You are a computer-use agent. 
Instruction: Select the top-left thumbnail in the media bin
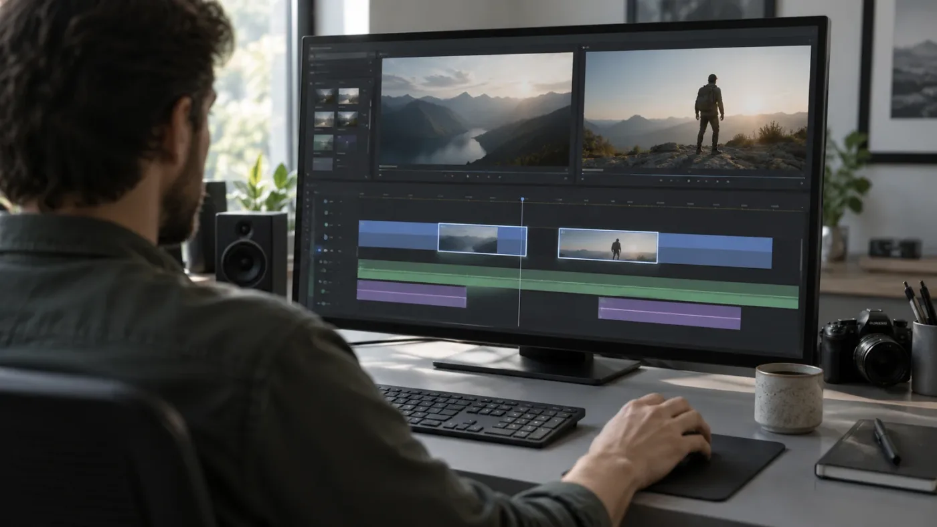325,96
